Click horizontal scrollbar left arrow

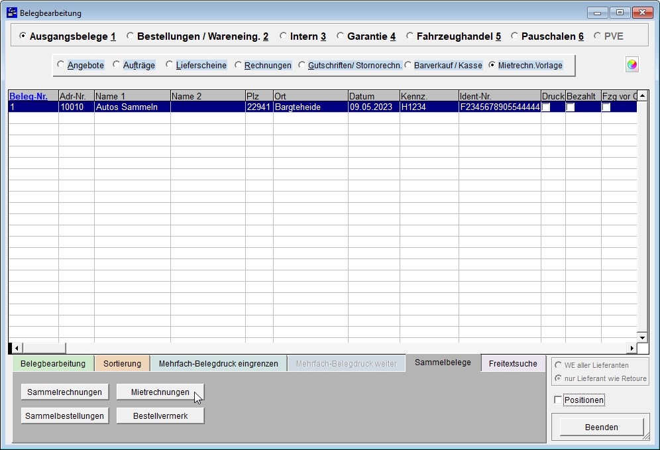coord(17,348)
